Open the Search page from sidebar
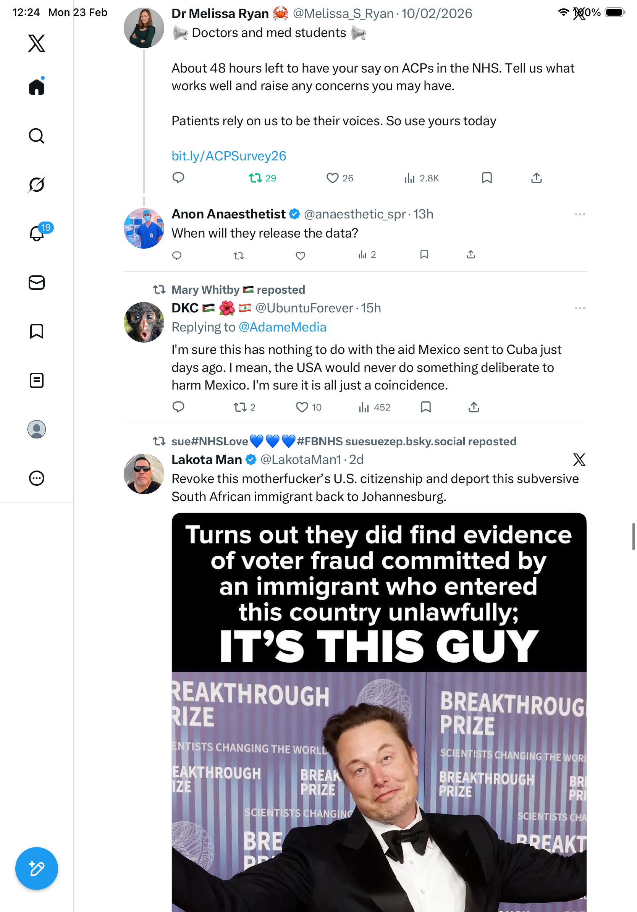The width and height of the screenshot is (637, 912). [x=37, y=136]
